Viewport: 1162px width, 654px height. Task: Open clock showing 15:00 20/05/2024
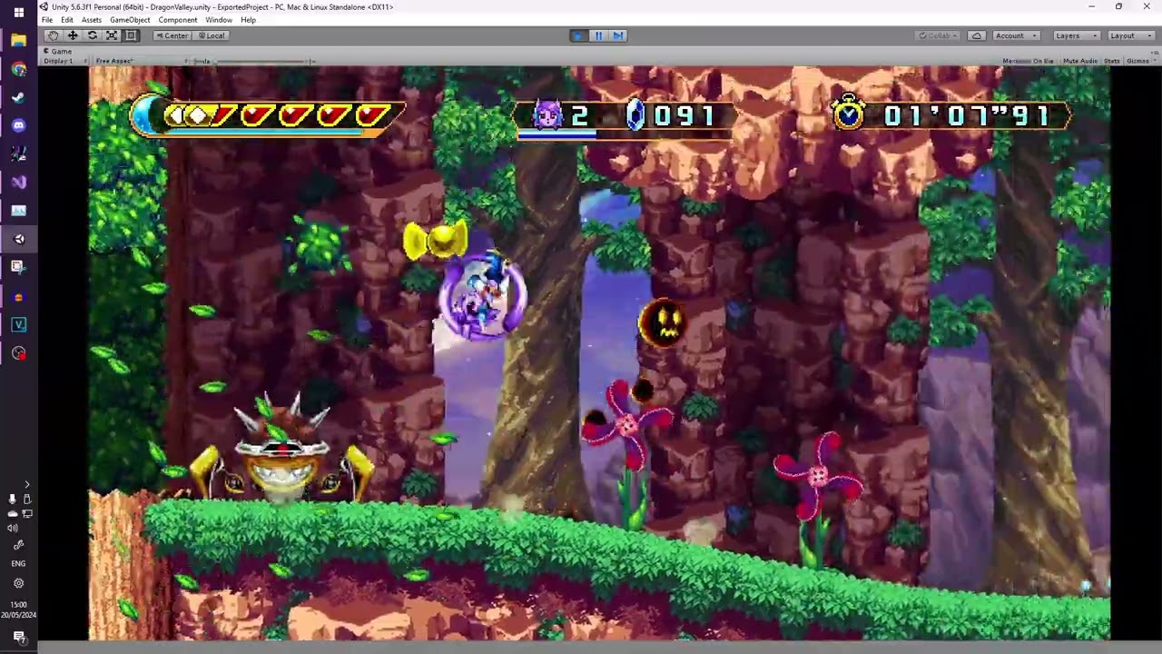tap(18, 609)
